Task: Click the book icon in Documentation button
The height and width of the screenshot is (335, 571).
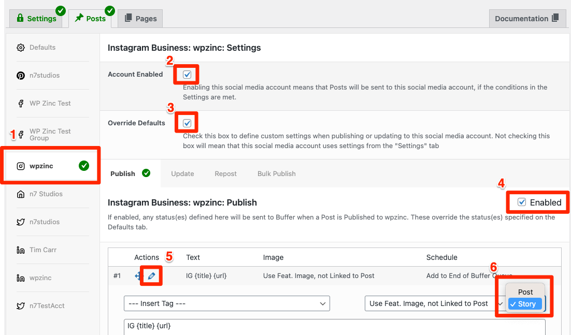Action: (x=555, y=18)
